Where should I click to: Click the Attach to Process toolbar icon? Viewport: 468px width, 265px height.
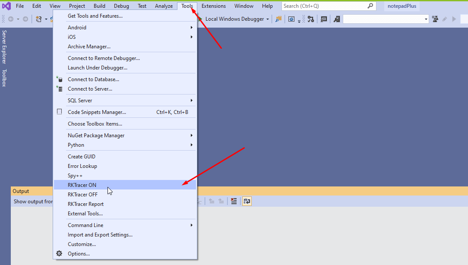click(x=337, y=19)
